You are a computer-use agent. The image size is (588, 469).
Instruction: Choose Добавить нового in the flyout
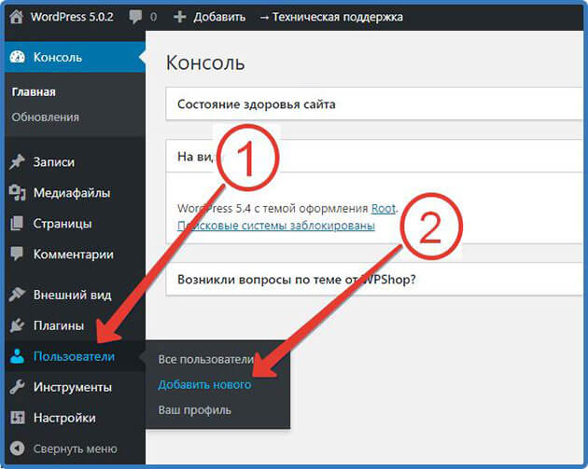[204, 385]
